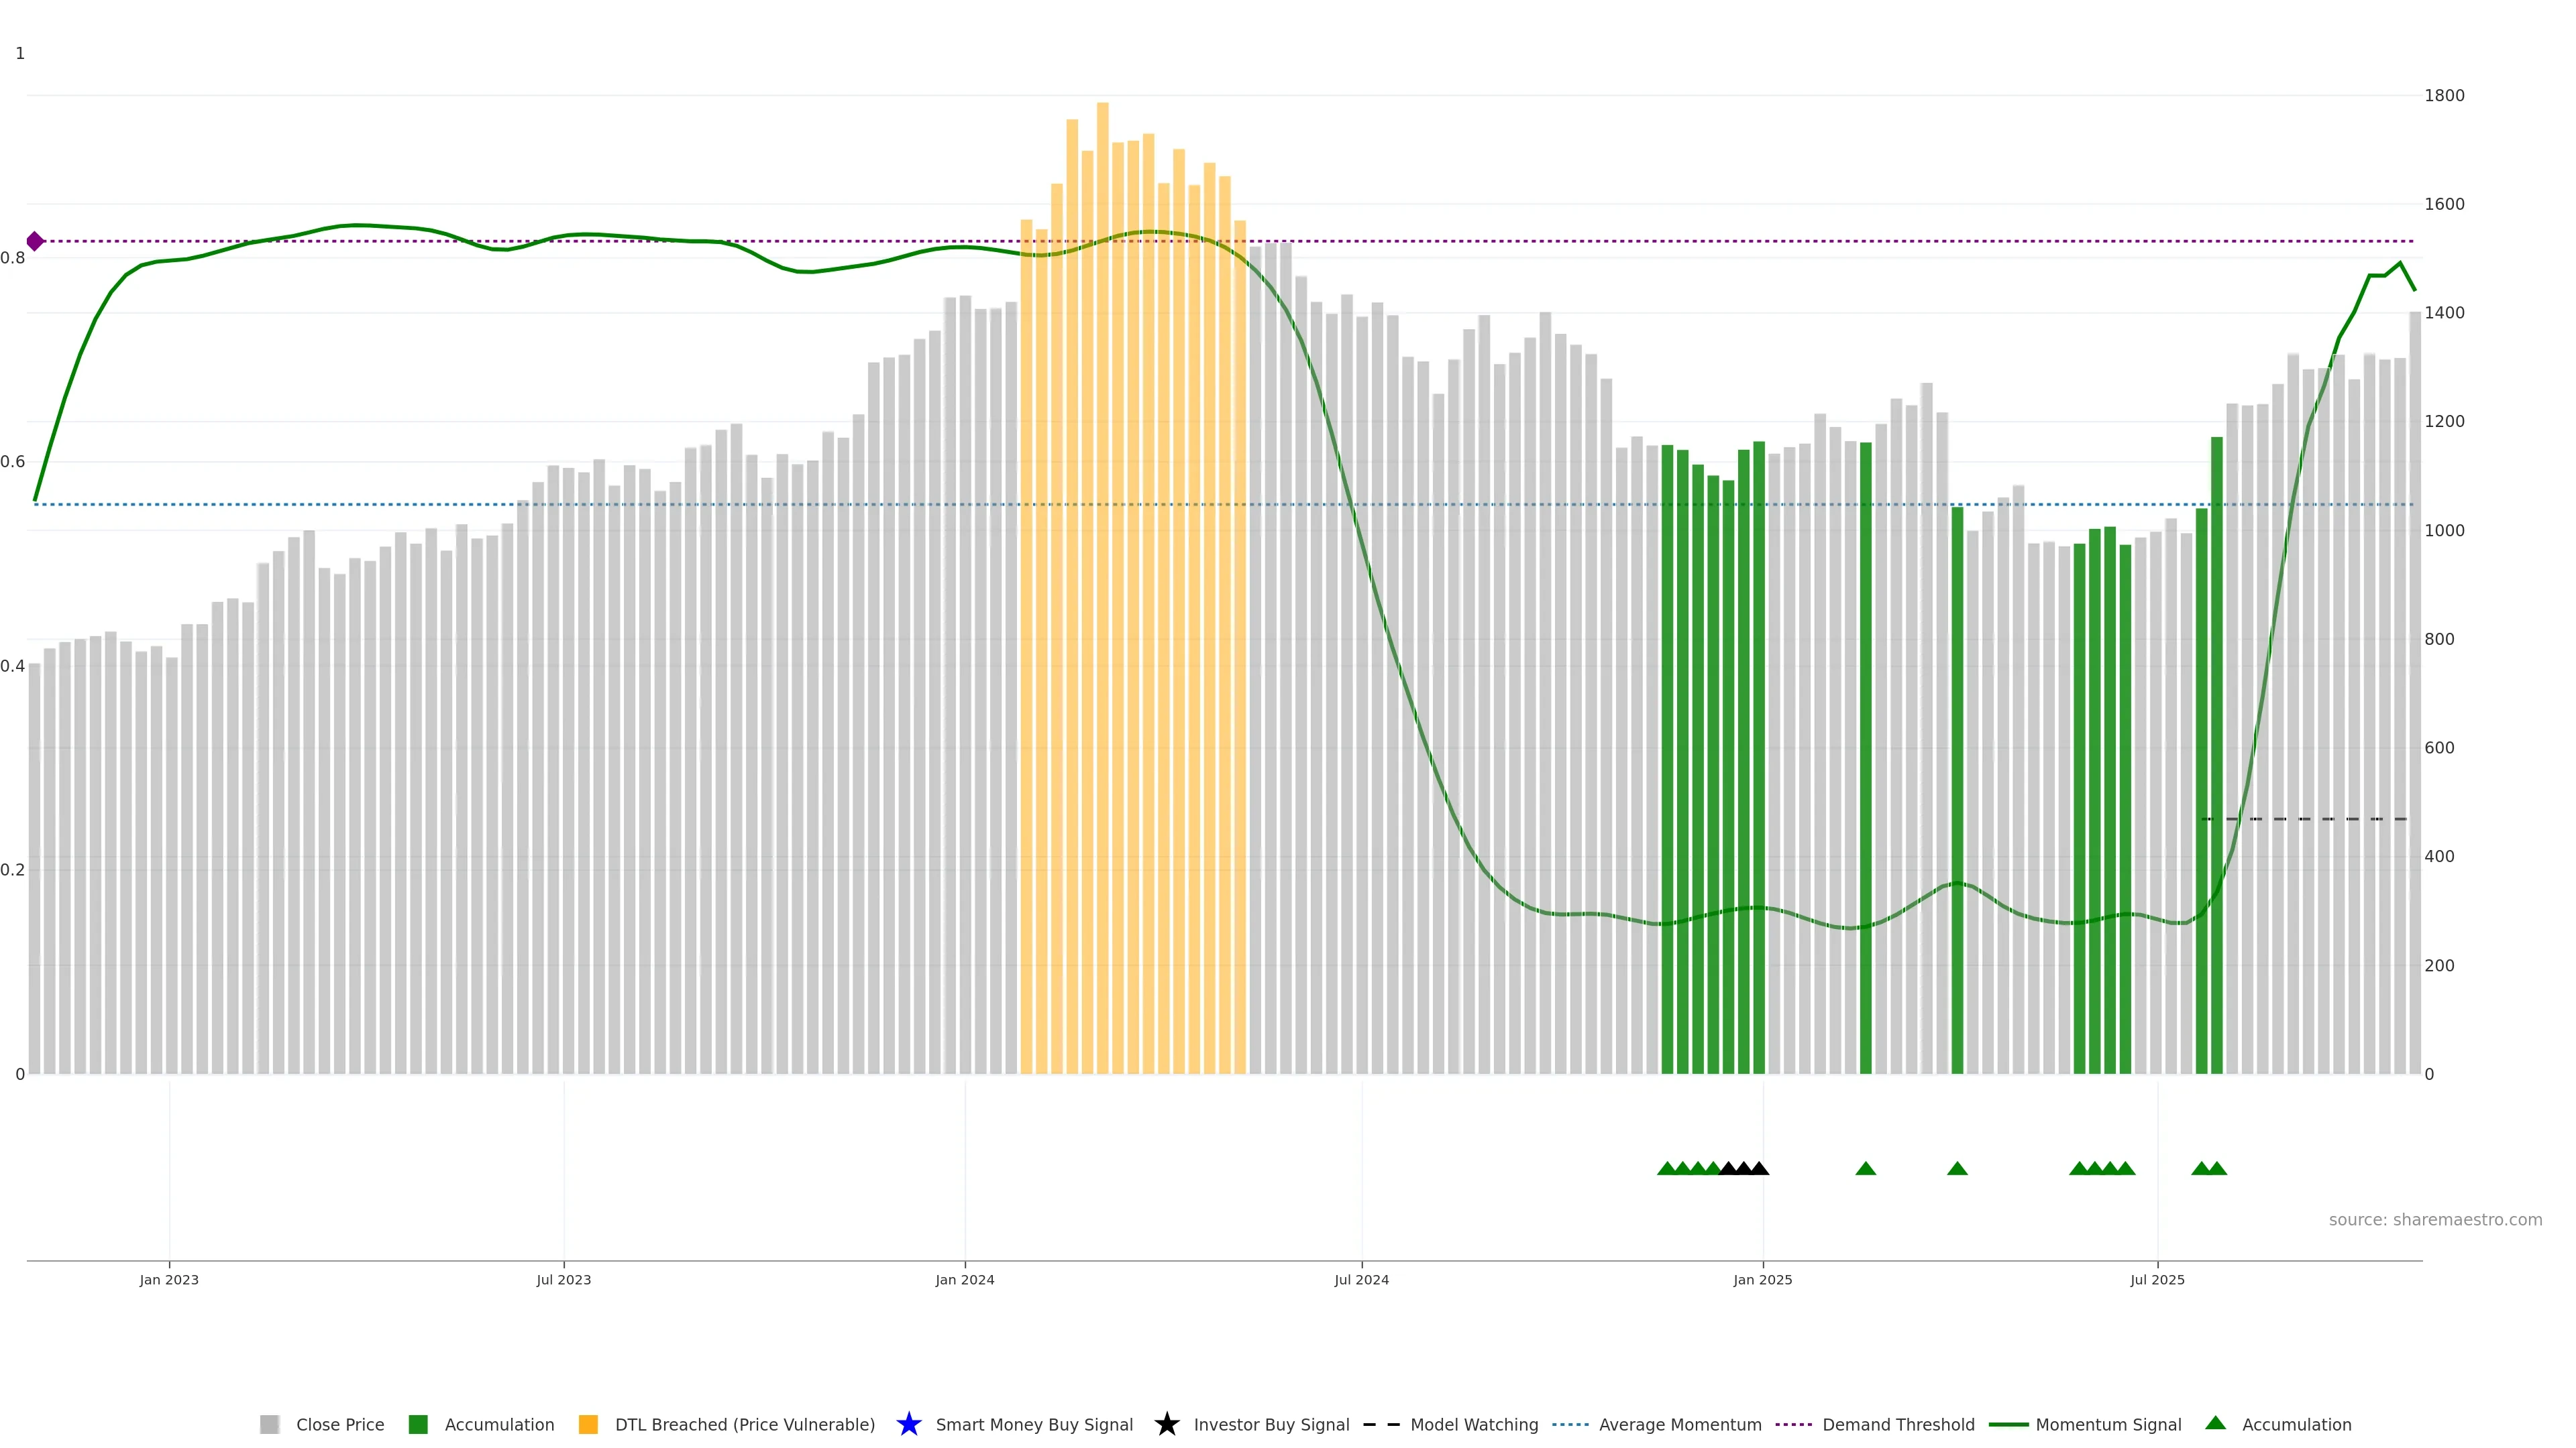The height and width of the screenshot is (1448, 2576).
Task: Toggle Demand Threshold legend entry
Action: (x=1897, y=1424)
